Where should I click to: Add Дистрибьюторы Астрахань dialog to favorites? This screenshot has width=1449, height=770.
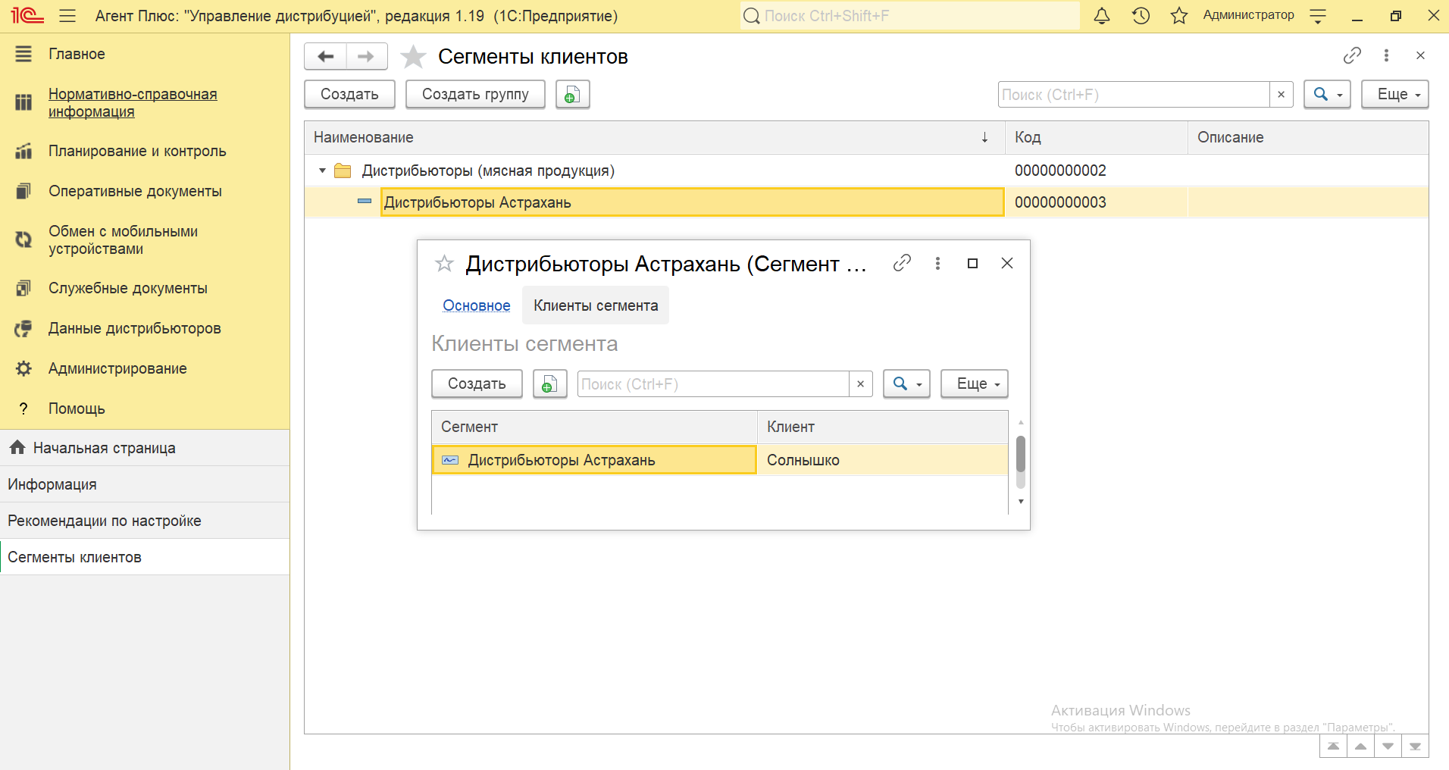pos(444,264)
